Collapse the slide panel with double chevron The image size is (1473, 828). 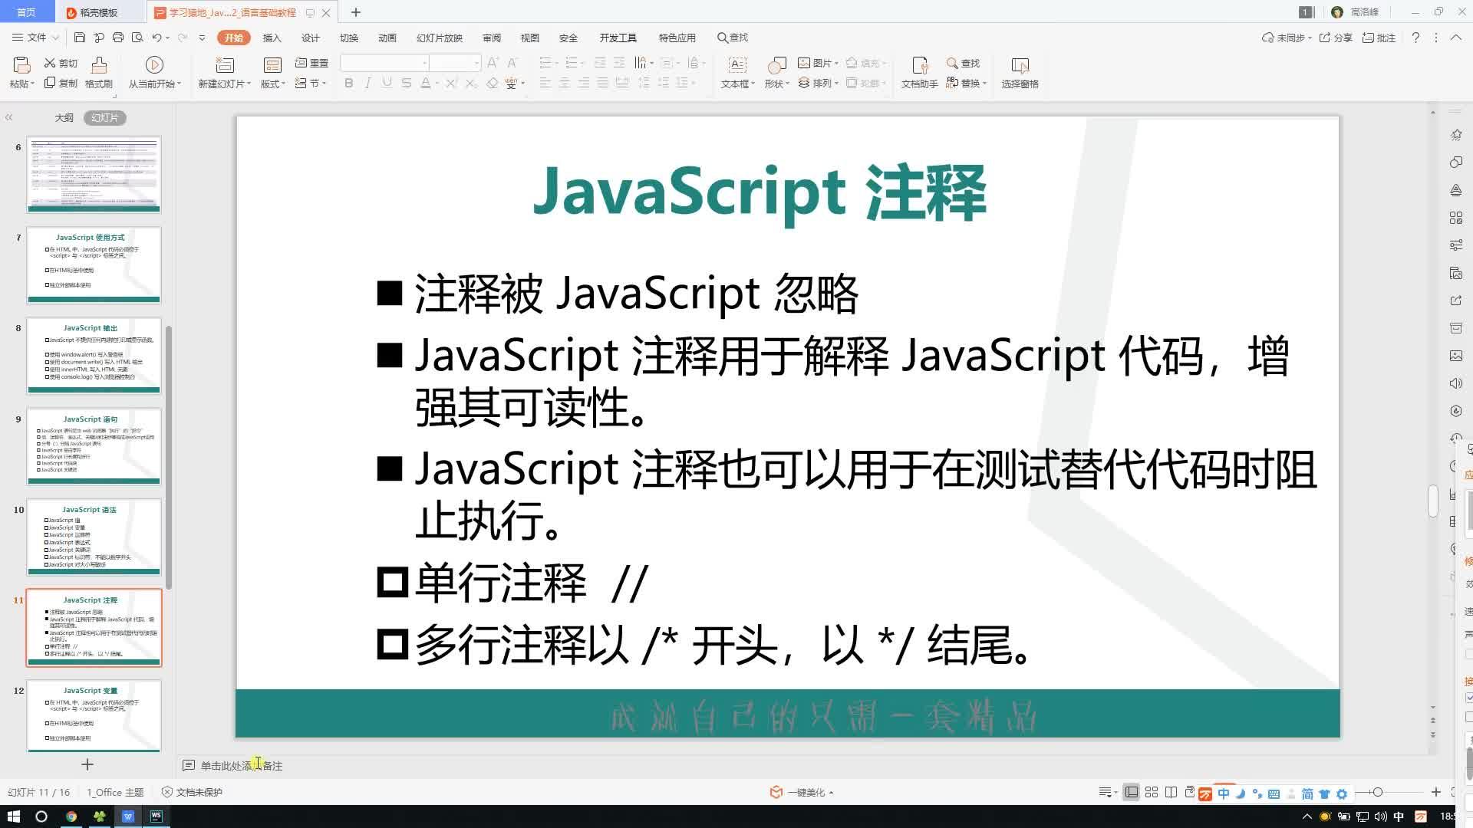(9, 117)
